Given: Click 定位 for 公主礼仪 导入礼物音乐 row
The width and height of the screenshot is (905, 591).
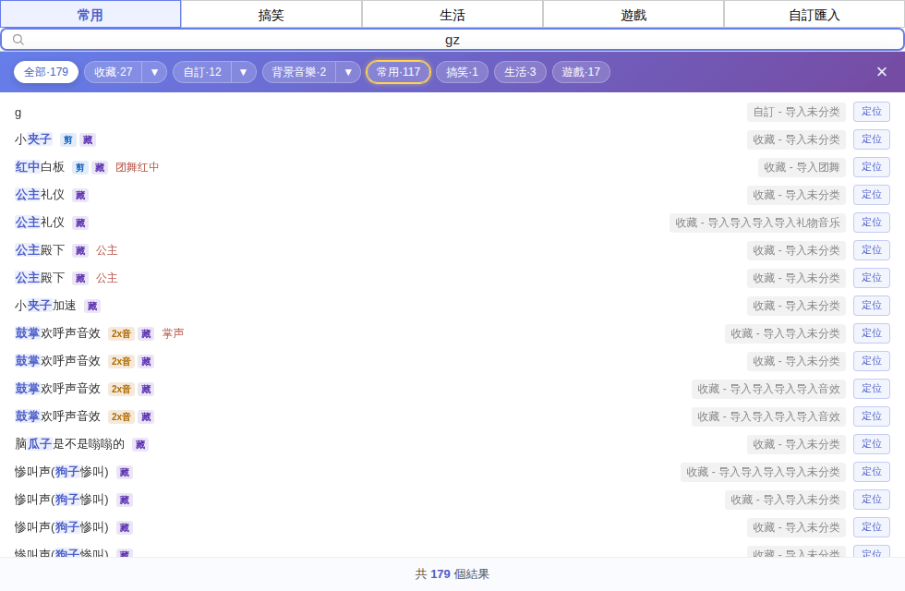Looking at the screenshot, I should click(872, 223).
